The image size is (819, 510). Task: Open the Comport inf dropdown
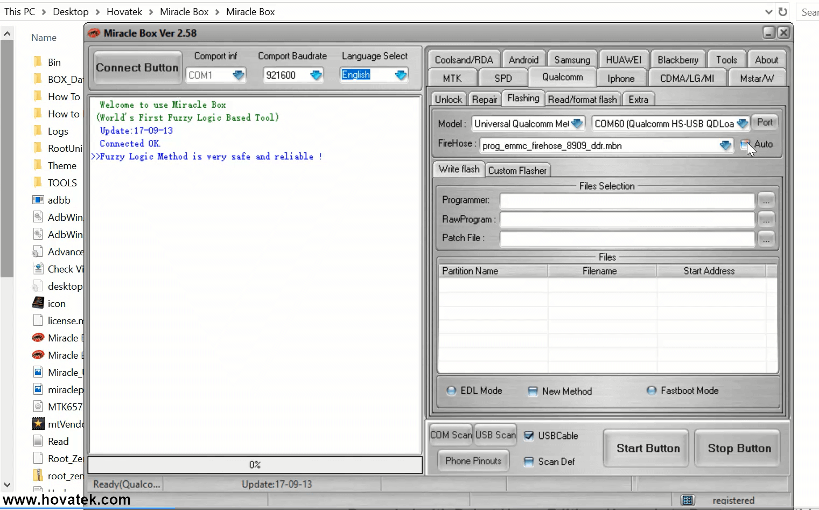coord(238,75)
